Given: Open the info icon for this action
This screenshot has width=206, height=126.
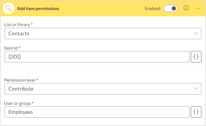Looking at the screenshot, I should pos(186,8).
